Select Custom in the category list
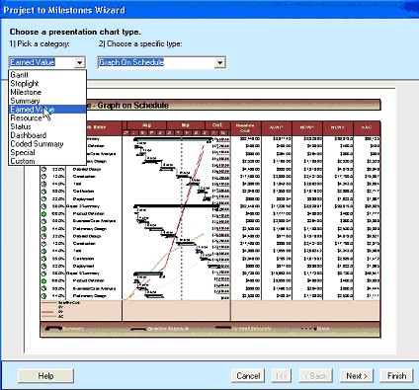This screenshot has height=390, width=419. point(47,161)
